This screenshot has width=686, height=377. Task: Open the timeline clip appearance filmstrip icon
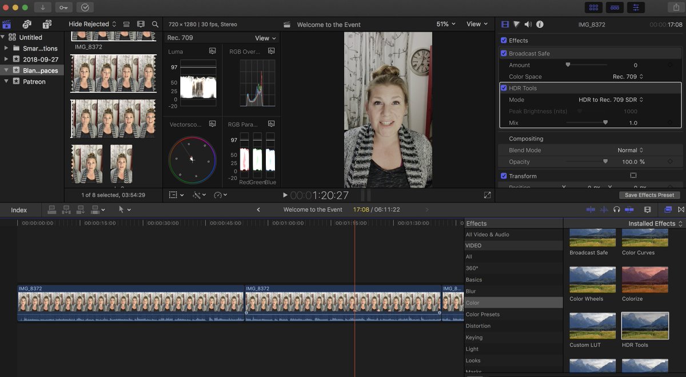(647, 210)
